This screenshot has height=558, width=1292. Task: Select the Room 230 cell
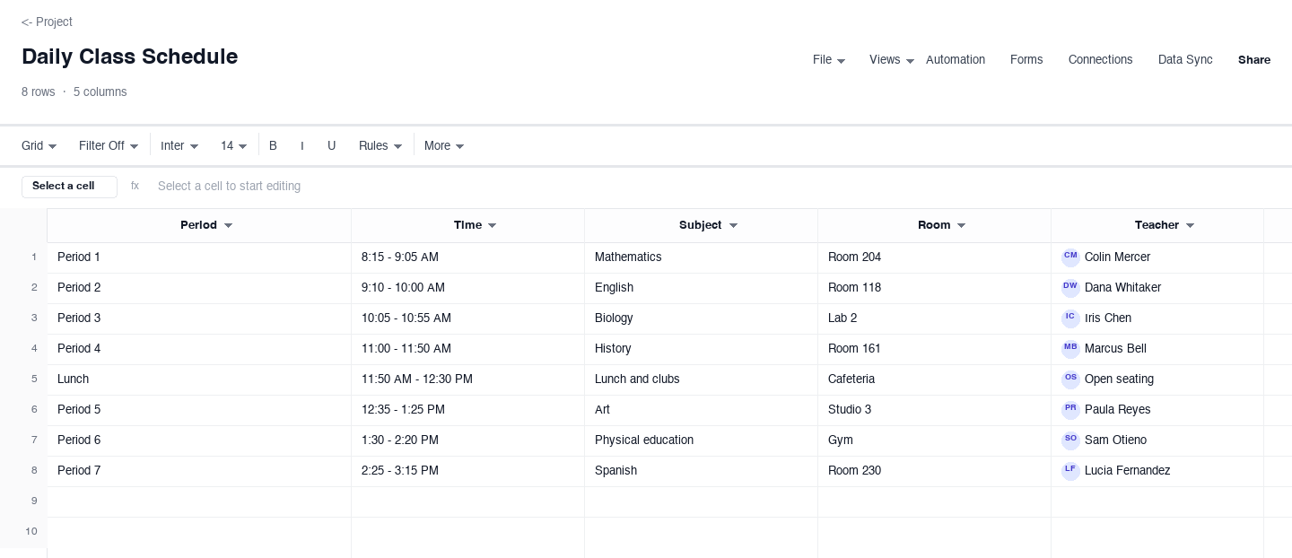point(934,471)
